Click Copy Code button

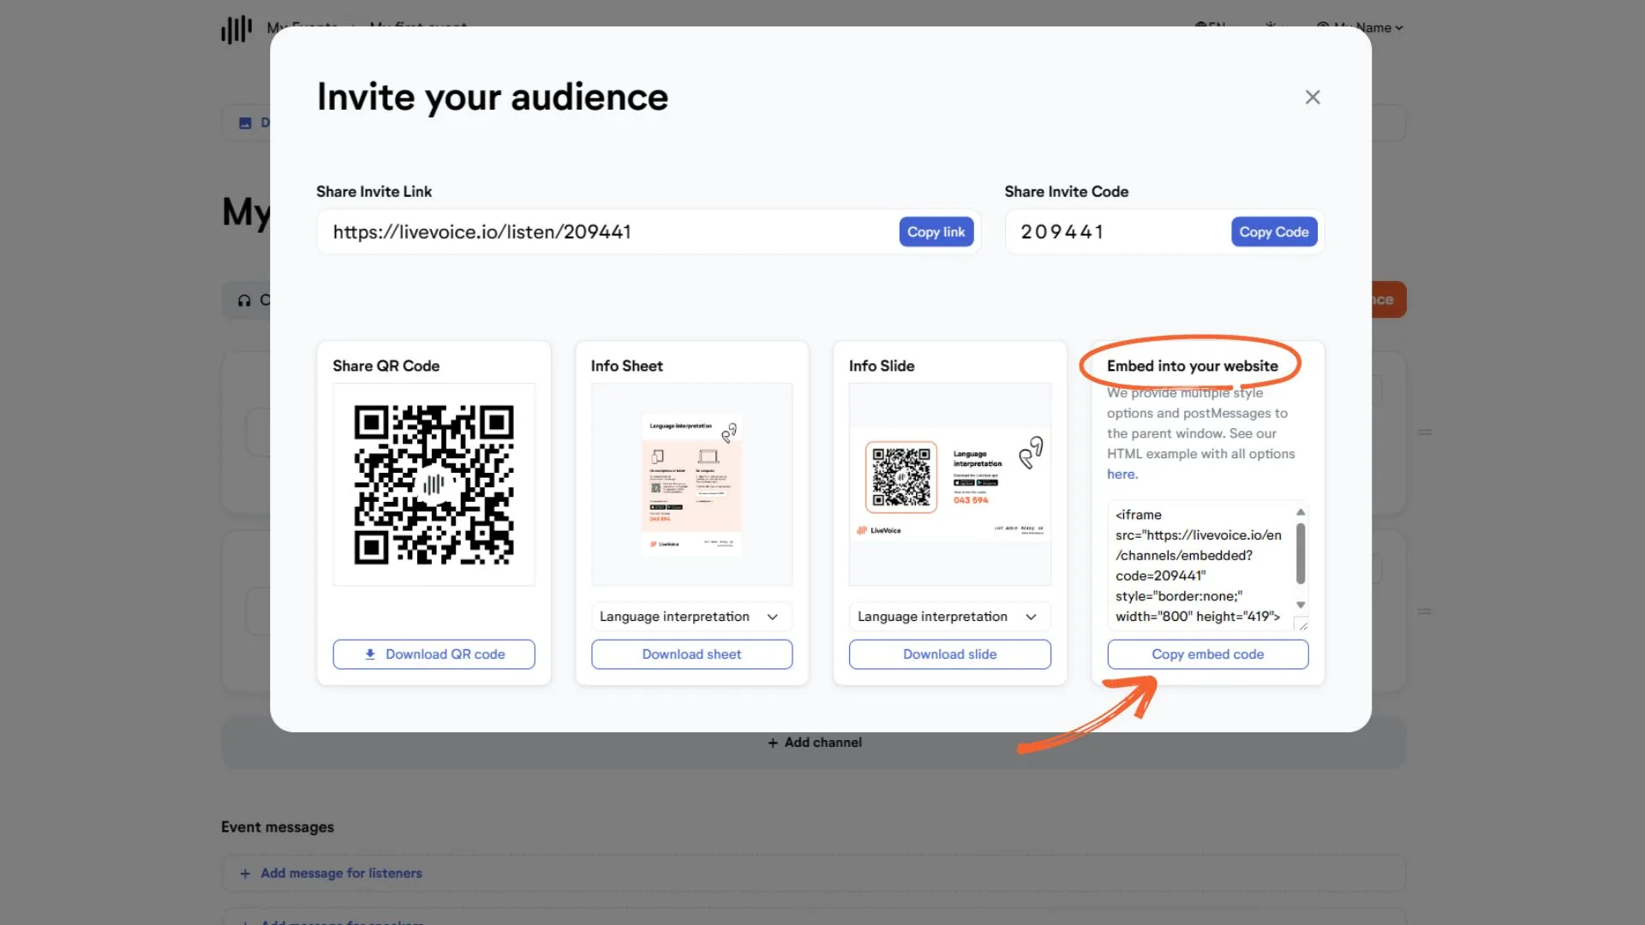(1273, 232)
